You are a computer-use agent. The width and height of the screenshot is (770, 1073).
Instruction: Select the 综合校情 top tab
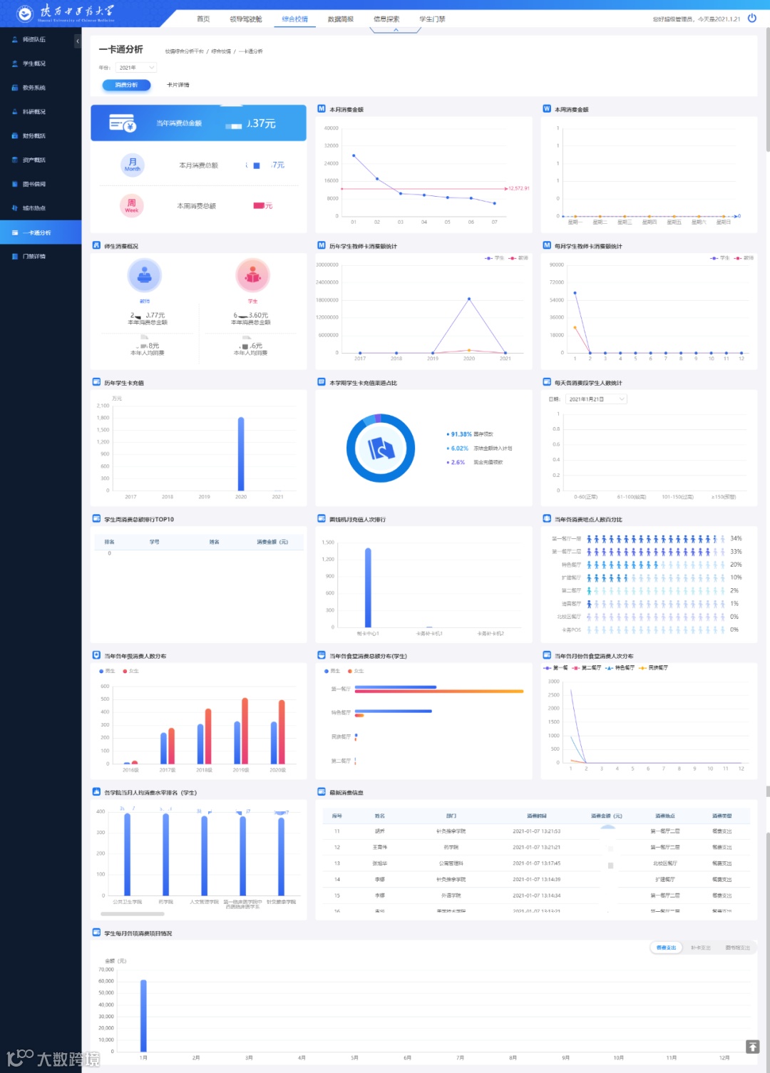point(294,19)
